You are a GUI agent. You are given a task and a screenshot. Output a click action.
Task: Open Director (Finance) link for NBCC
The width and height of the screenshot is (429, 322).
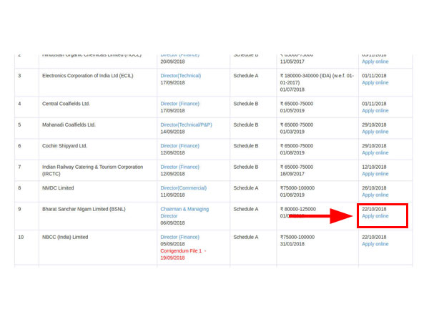point(179,237)
